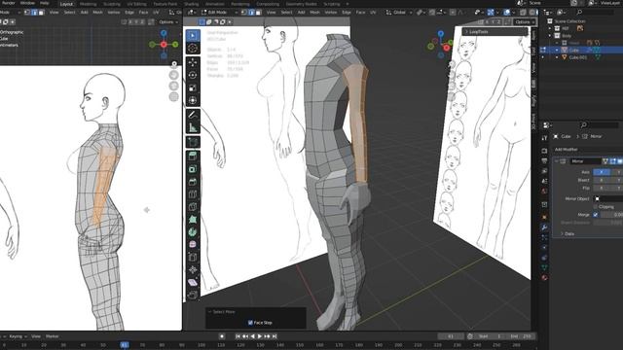Select the Rip Region tool
This screenshot has width=623, height=350.
(193, 295)
